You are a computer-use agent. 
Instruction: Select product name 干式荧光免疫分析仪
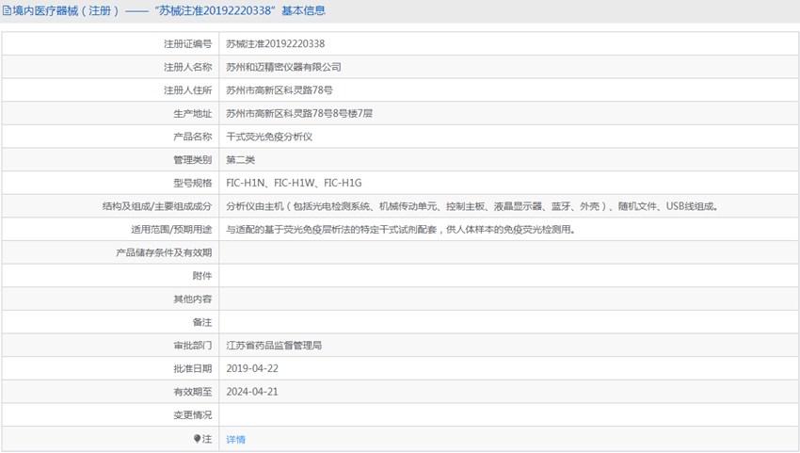click(x=269, y=137)
